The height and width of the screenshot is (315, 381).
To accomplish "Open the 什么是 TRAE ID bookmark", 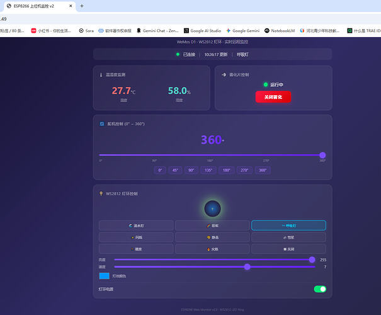I will (x=364, y=31).
